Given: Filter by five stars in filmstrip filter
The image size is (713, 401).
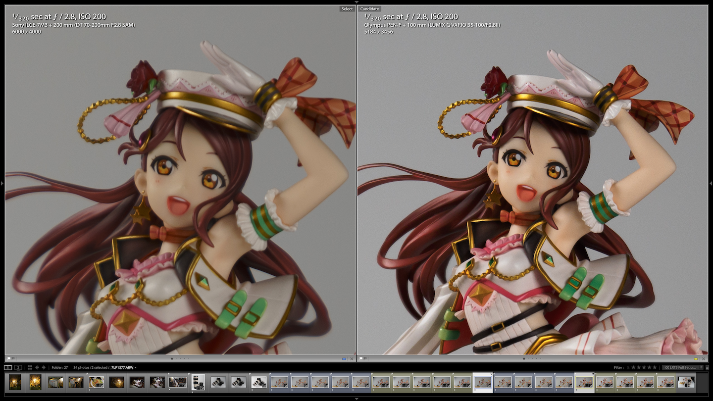Looking at the screenshot, I should point(655,367).
